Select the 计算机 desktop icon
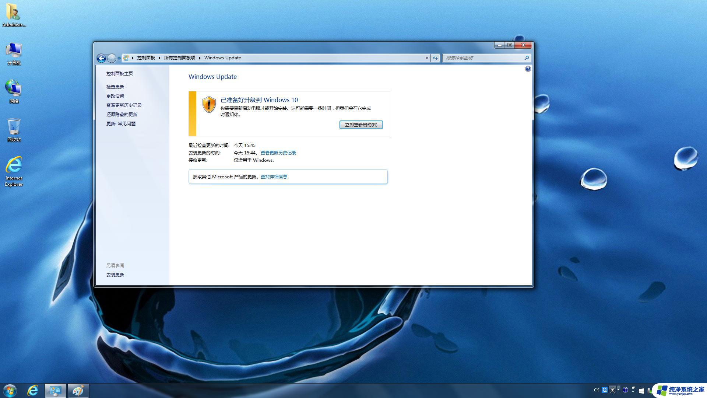This screenshot has height=398, width=707. [x=14, y=53]
